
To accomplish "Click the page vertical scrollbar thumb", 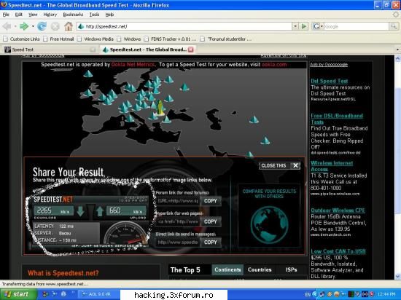I will tap(397, 151).
